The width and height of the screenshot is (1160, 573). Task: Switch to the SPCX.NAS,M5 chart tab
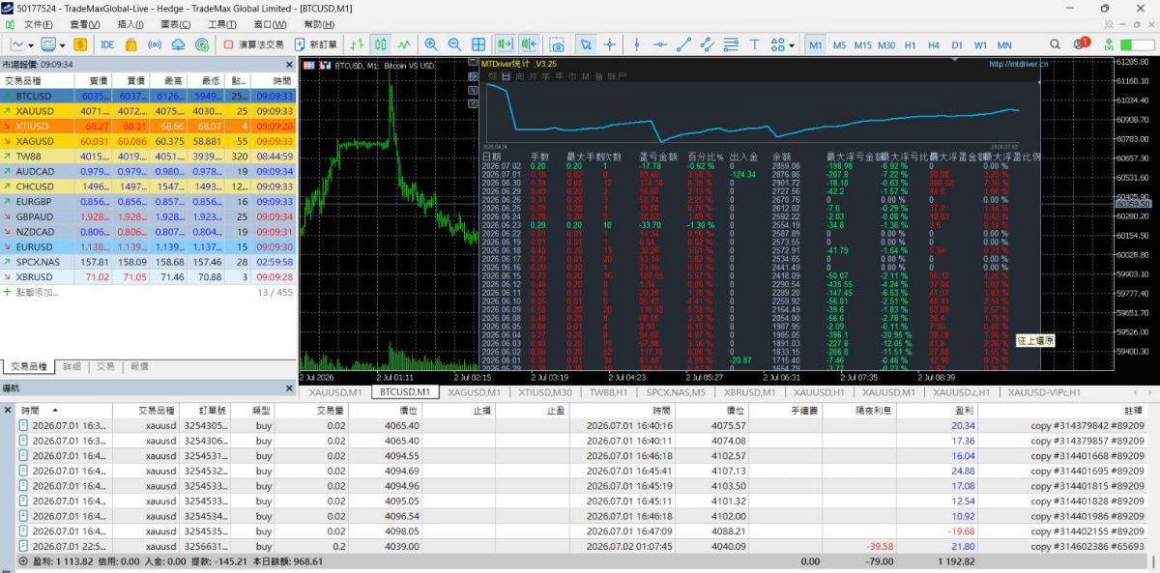[676, 392]
